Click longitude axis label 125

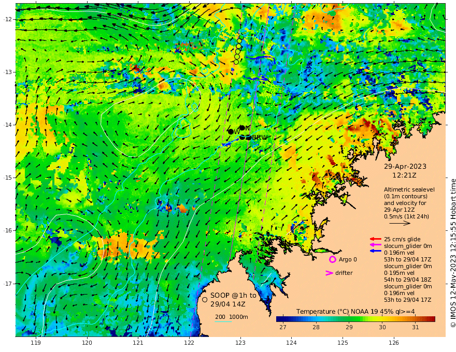[343, 343]
